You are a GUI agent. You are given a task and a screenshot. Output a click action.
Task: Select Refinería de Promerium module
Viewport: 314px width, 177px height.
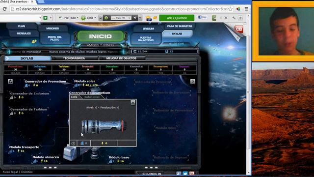coord(173,110)
